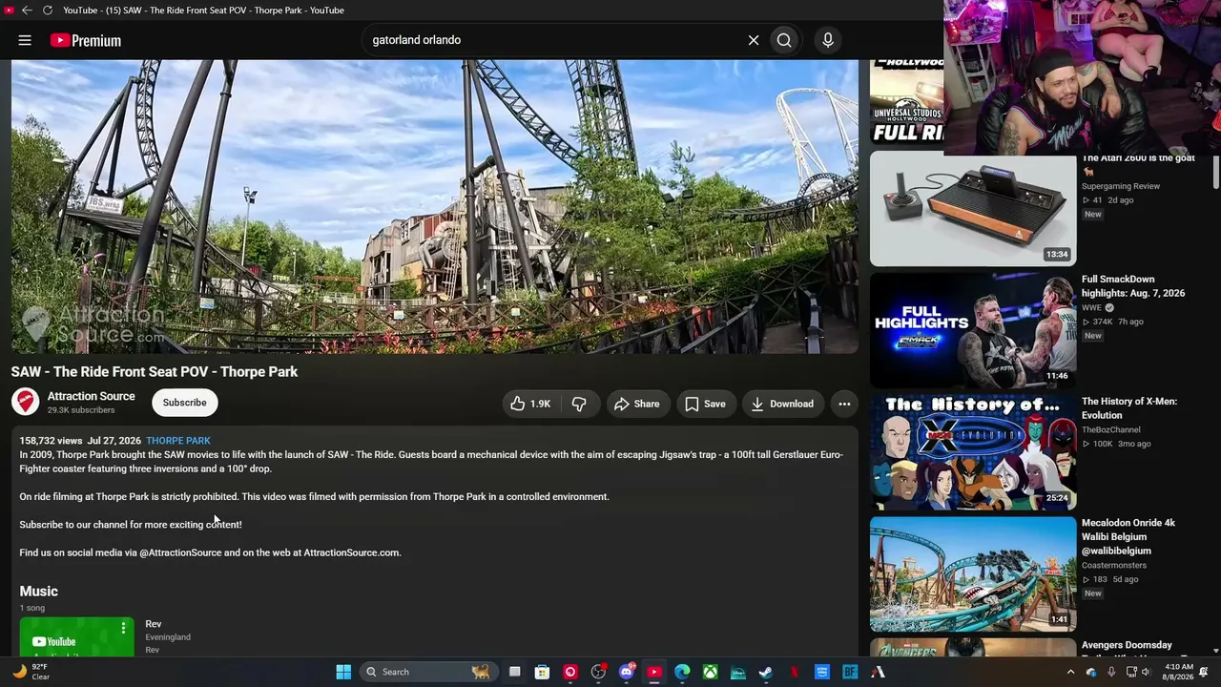
Task: Open the taskbar Search box
Action: (x=427, y=672)
